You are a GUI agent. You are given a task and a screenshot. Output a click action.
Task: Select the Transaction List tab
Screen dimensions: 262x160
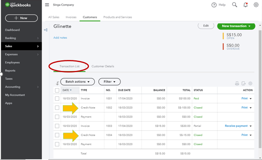click(x=70, y=66)
